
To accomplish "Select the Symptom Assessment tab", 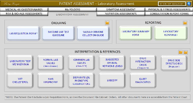I will click(121, 9).
